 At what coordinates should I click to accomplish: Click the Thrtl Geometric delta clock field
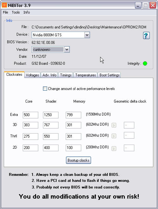[x=129, y=135]
